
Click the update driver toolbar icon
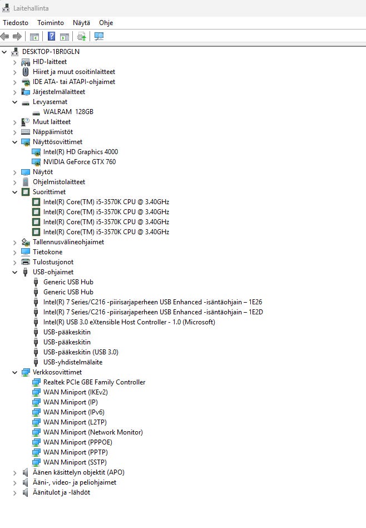tap(81, 36)
